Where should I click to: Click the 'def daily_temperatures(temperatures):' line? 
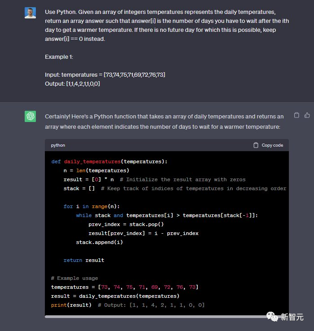[109, 161]
